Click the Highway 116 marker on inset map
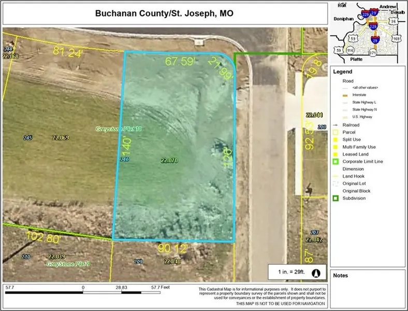 [x=351, y=50]
